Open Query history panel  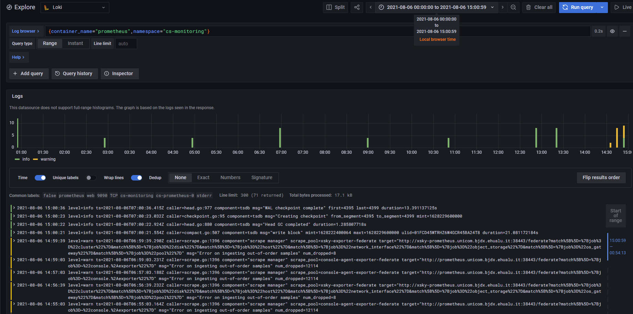tap(75, 73)
